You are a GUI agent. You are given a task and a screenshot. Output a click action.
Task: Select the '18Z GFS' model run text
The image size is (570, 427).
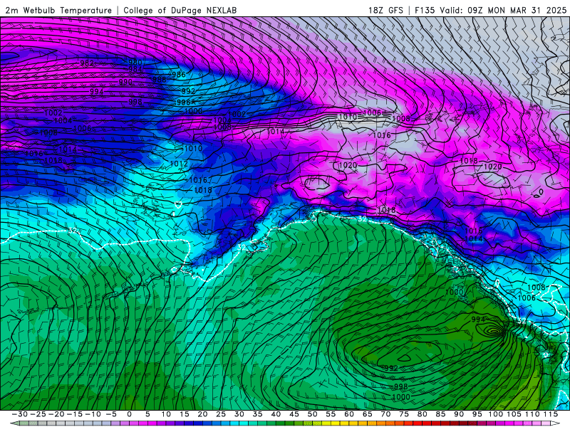tap(385, 11)
